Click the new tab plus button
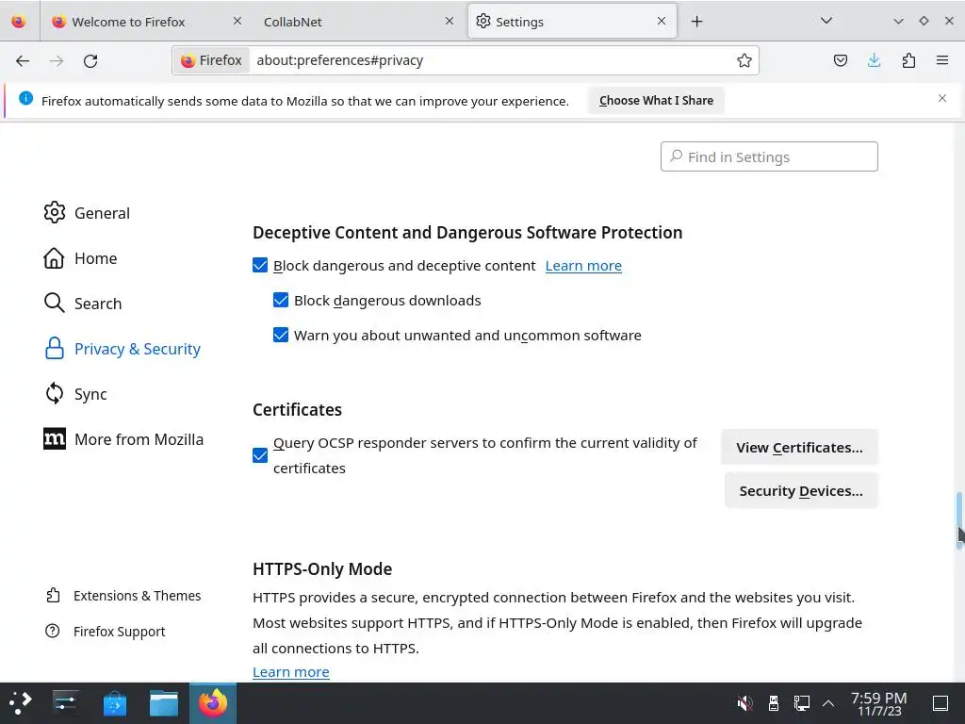The image size is (965, 724). [697, 21]
